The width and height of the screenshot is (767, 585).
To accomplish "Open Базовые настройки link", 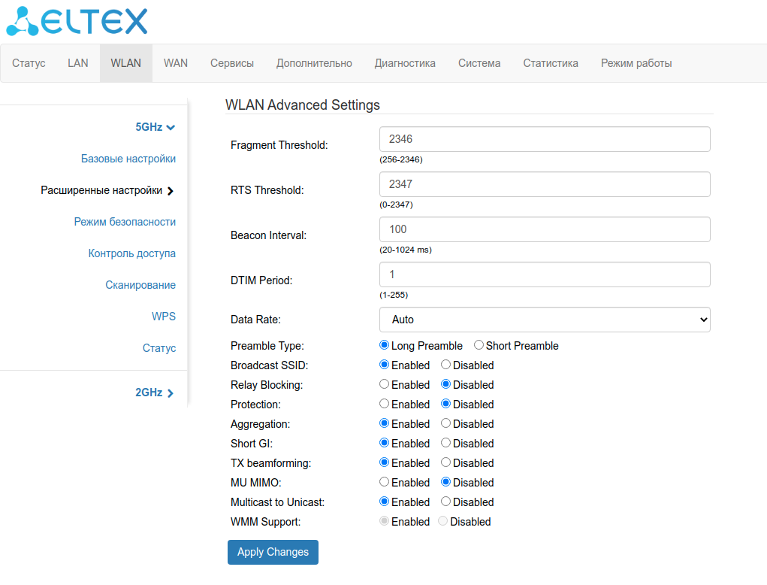I will click(128, 159).
